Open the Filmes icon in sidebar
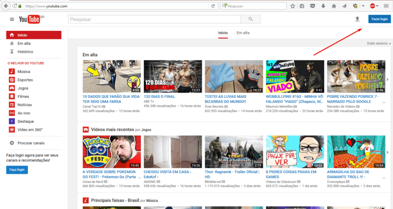Screen dimensions: 393x209 pyautogui.click(x=12, y=96)
